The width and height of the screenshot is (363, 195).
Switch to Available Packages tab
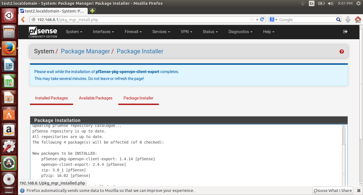coord(96,98)
